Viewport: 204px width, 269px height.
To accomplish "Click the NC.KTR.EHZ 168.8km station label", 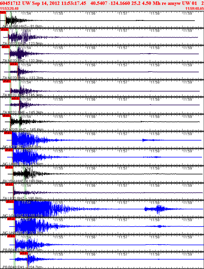I will (x=22, y=147).
